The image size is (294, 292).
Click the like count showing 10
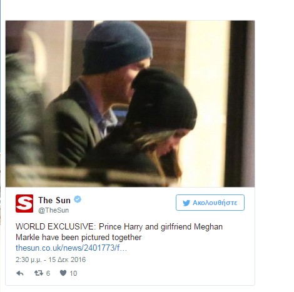tap(73, 273)
